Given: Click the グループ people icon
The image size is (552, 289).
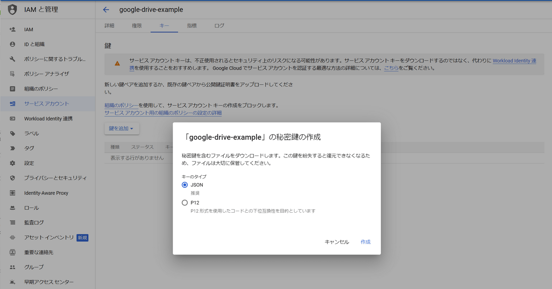Looking at the screenshot, I should 12,267.
